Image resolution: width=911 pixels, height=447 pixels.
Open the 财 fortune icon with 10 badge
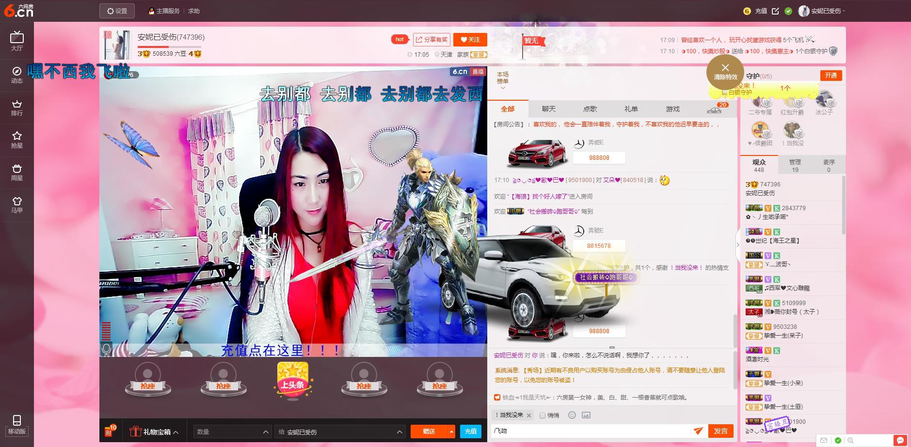tap(110, 431)
